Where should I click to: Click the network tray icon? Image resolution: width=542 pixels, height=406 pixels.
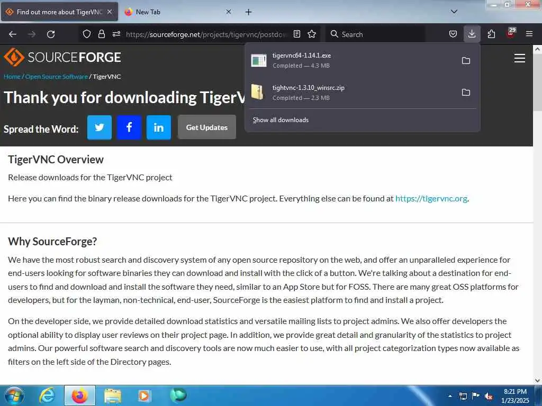[463, 396]
